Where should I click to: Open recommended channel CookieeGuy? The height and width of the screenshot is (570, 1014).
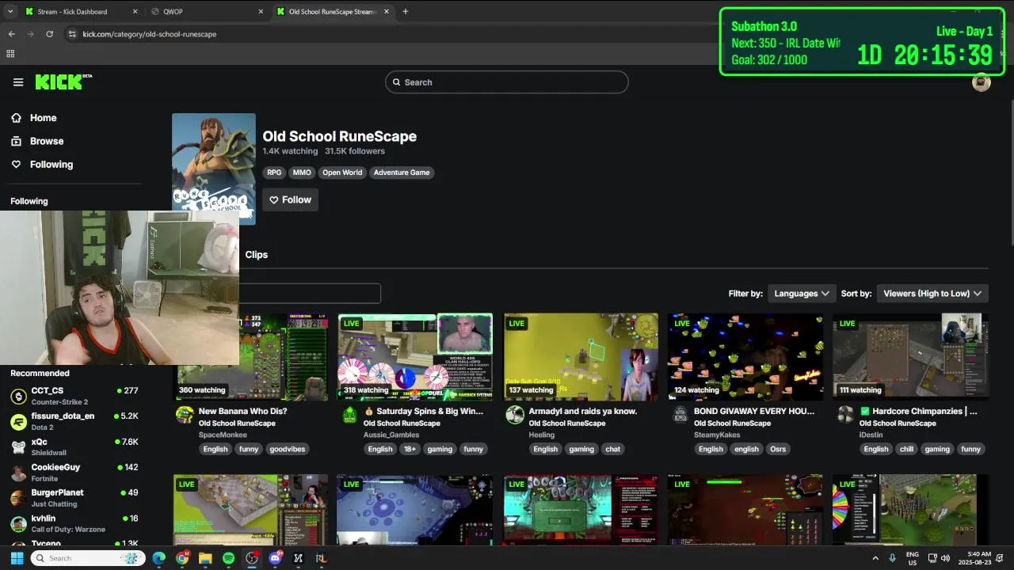pos(75,473)
